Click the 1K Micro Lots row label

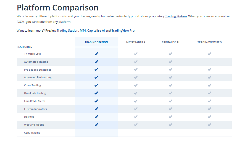point(32,54)
